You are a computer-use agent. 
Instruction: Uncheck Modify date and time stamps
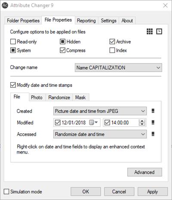pos(13,85)
